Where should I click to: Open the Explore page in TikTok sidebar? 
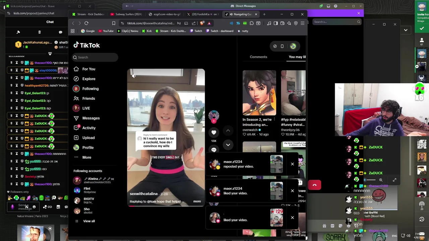[84, 79]
